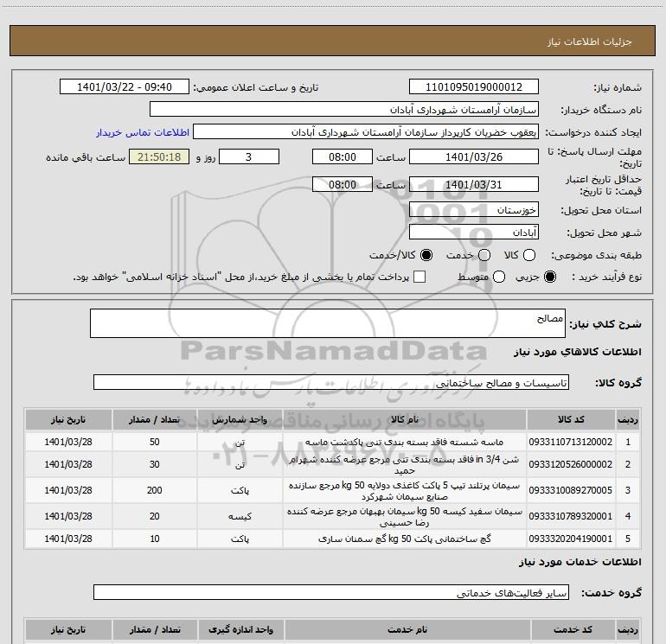This screenshot has width=666, height=644.
Task: Select the کالا/خدمت radio button
Action: (x=426, y=255)
